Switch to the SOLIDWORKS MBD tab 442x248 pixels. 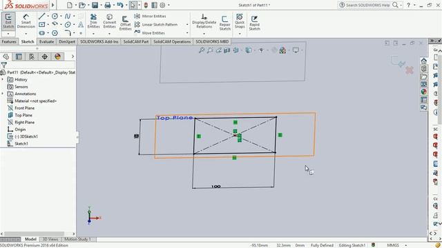pos(212,41)
